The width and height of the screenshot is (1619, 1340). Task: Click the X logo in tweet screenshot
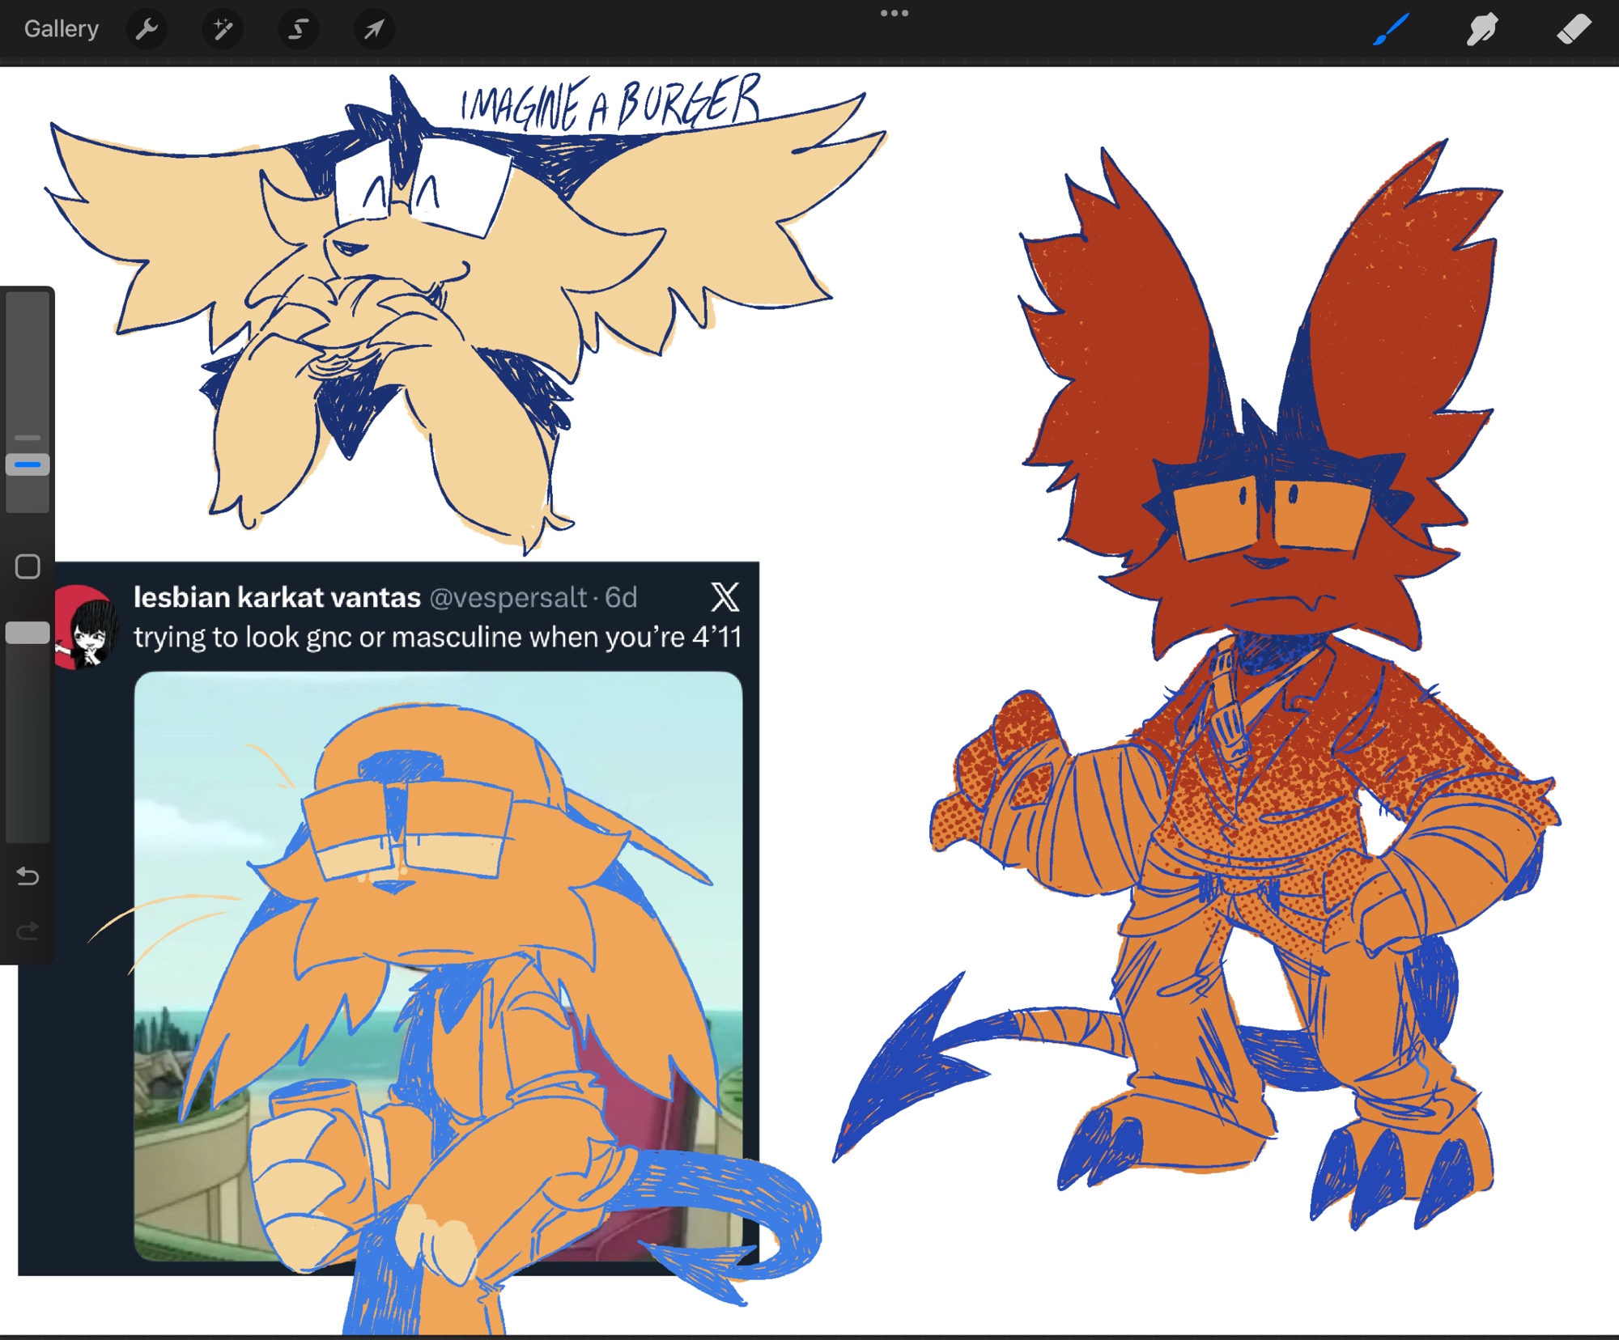[725, 597]
